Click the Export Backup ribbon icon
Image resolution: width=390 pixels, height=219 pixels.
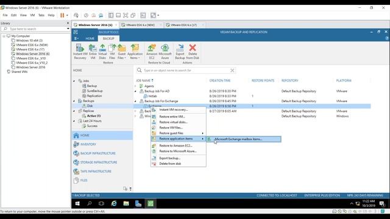click(x=180, y=52)
